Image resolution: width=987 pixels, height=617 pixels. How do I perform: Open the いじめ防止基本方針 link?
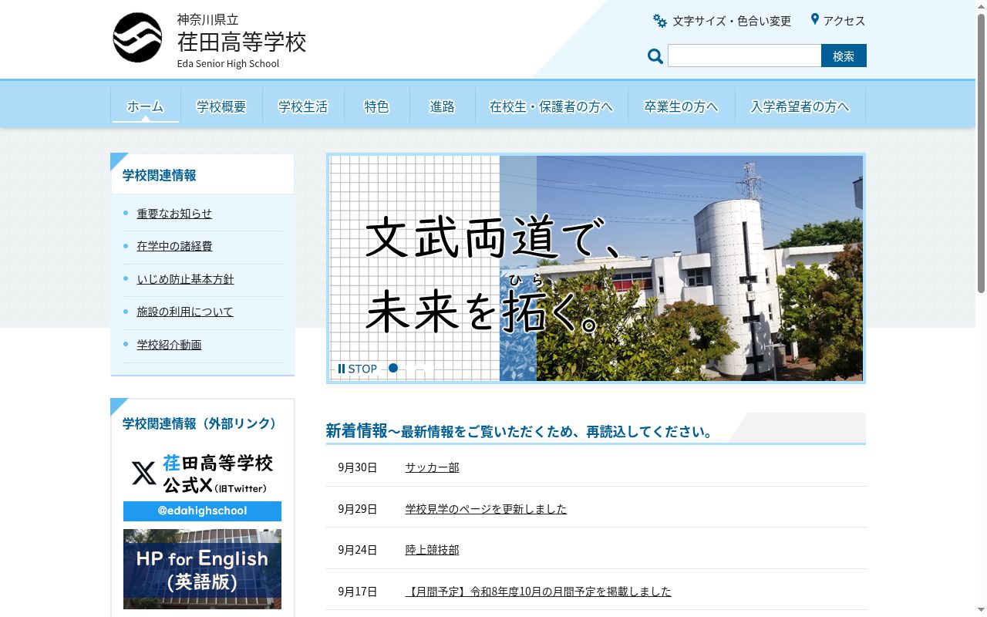tap(185, 279)
